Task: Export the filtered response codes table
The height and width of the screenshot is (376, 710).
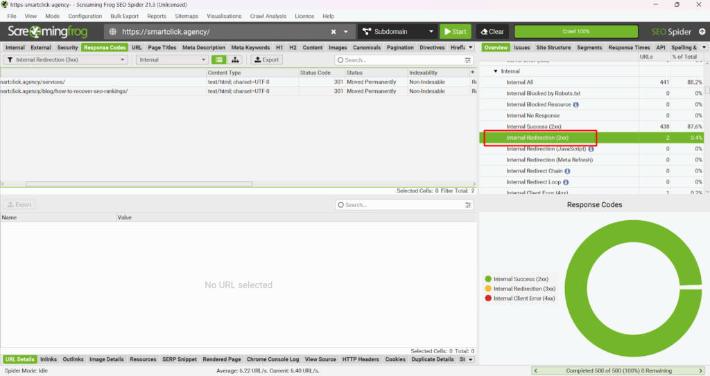Action: 267,60
